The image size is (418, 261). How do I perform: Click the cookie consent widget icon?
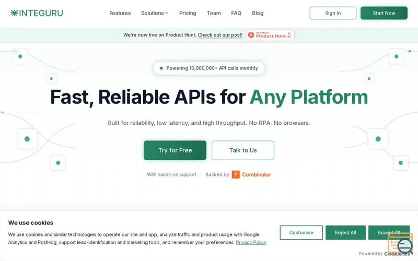(x=400, y=243)
